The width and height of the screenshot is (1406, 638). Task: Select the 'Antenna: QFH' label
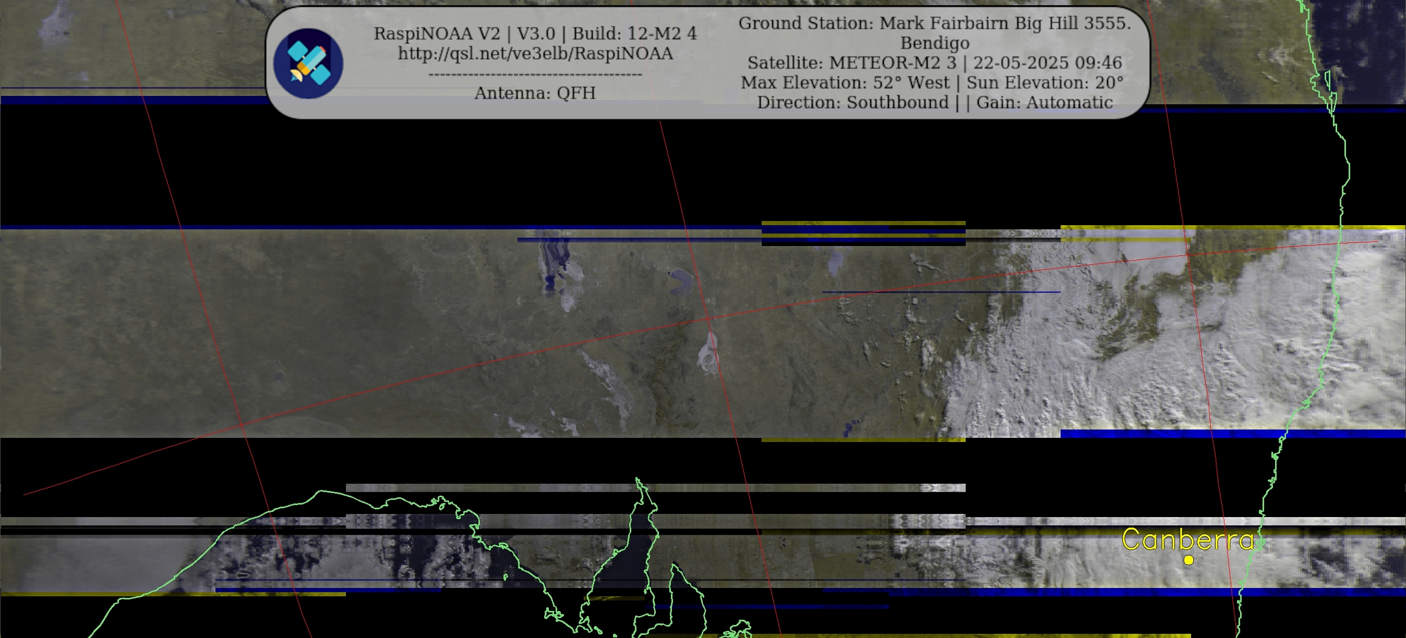[535, 93]
